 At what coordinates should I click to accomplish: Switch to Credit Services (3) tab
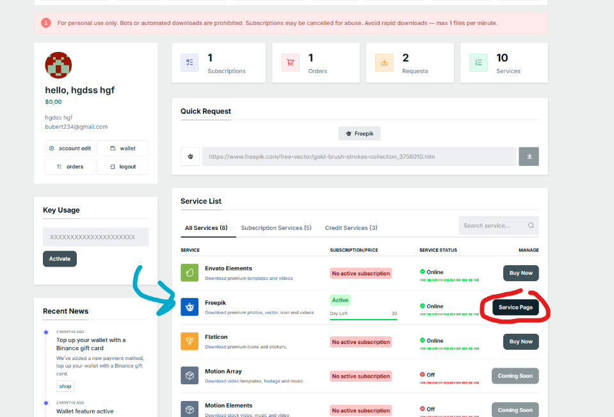351,227
